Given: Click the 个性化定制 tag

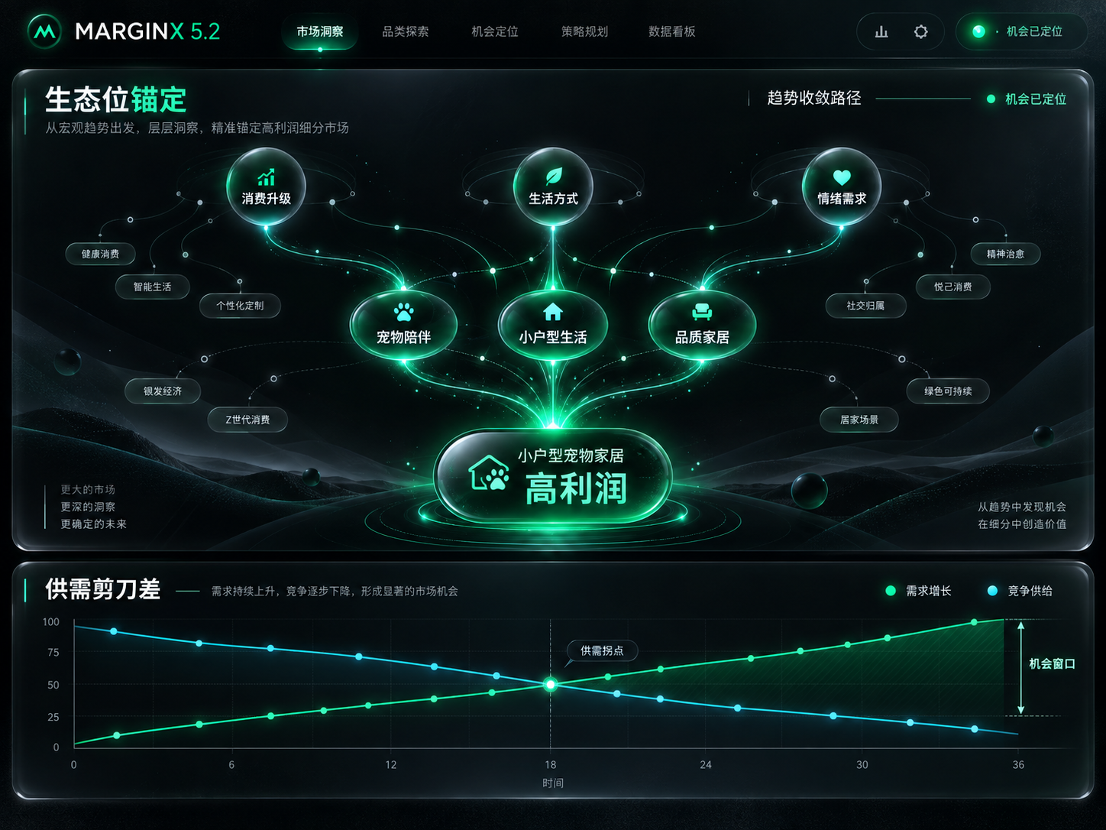Looking at the screenshot, I should point(240,306).
